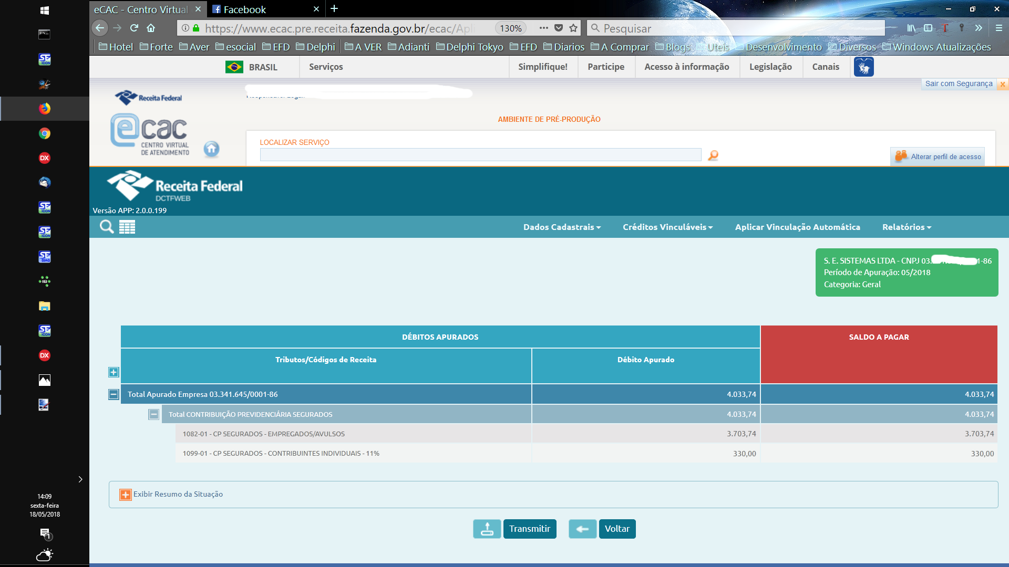Collapse the Total Apurado Empresa row
Image resolution: width=1009 pixels, height=567 pixels.
(x=114, y=394)
